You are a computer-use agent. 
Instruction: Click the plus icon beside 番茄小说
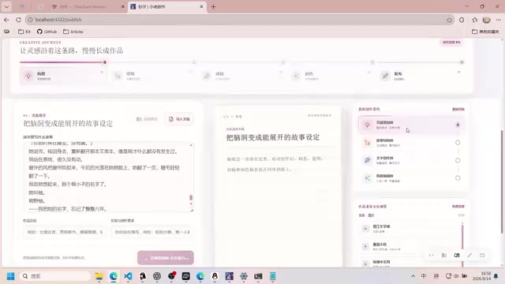point(365,246)
